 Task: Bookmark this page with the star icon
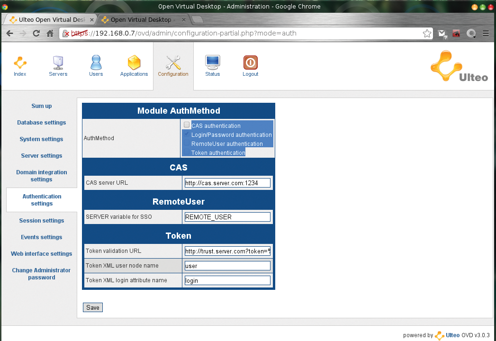pyautogui.click(x=427, y=34)
